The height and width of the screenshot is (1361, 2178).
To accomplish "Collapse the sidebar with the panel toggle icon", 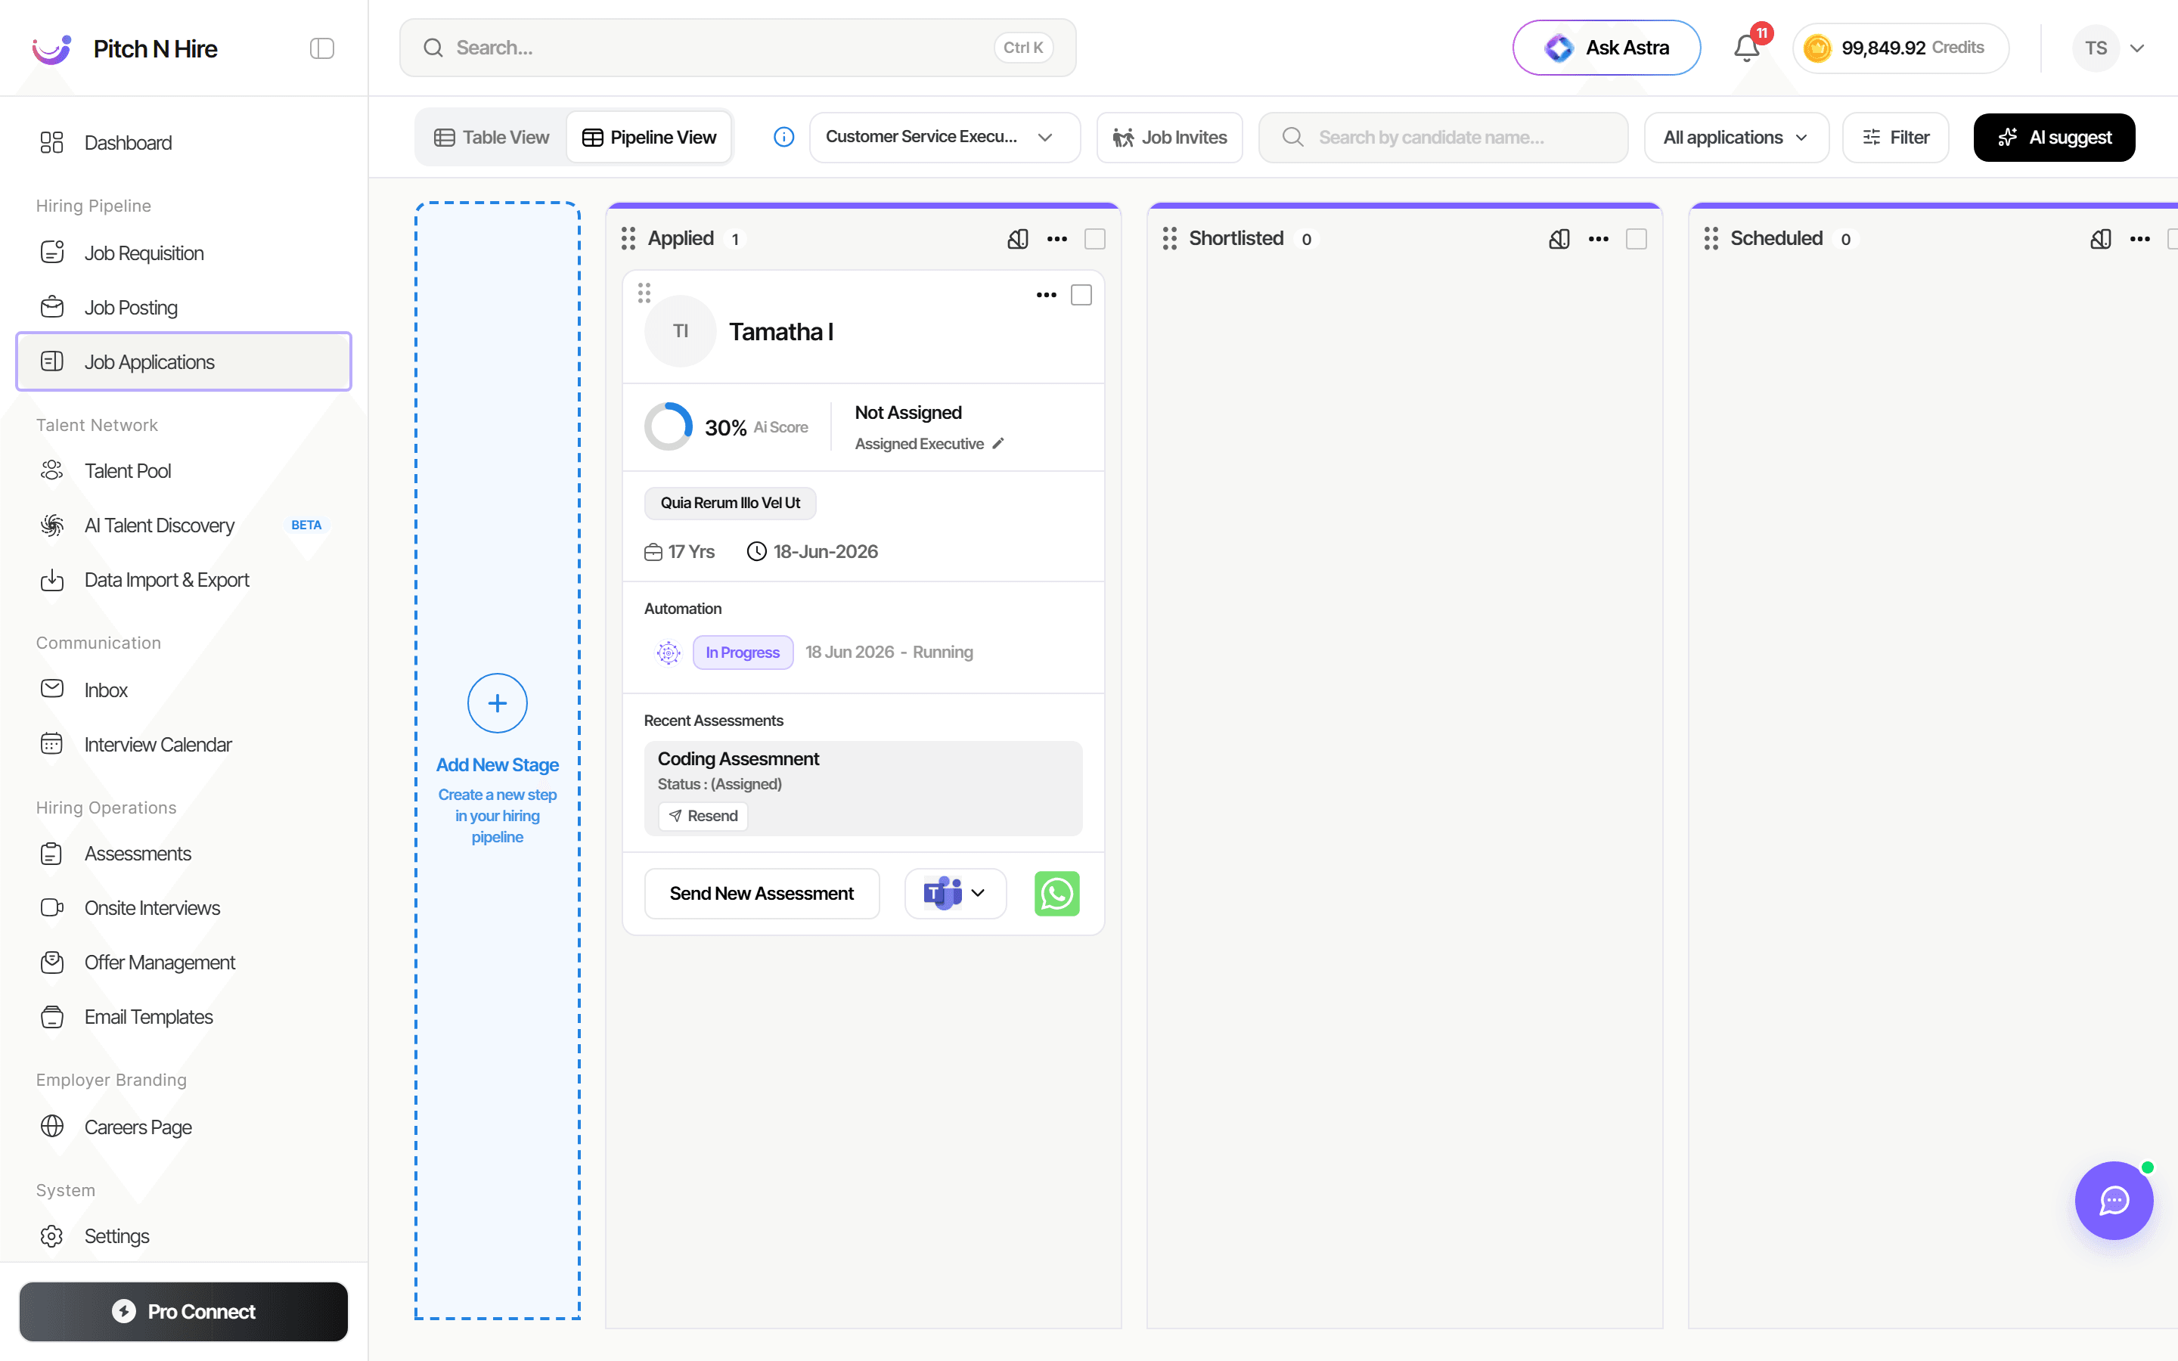I will 321,48.
